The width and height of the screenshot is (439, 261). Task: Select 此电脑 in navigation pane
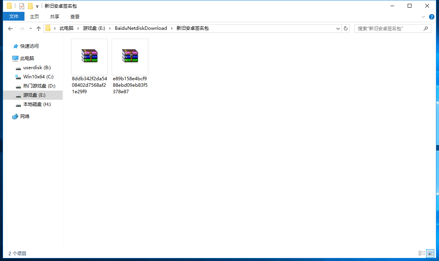[x=27, y=58]
